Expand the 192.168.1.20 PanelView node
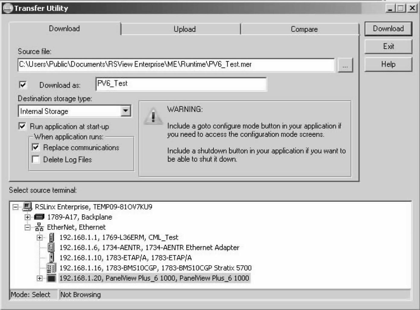 [39, 278]
